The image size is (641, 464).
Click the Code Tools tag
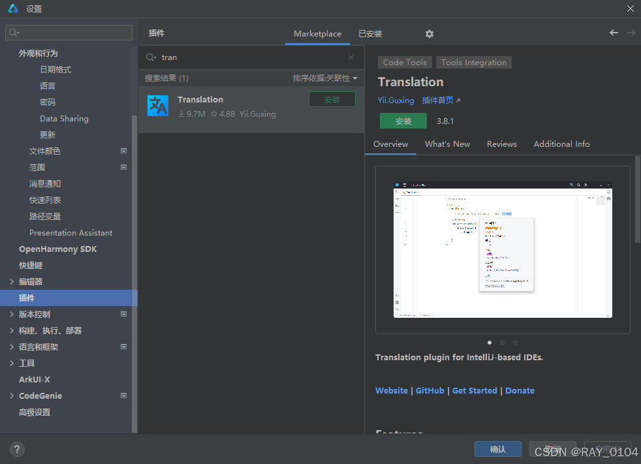[405, 63]
